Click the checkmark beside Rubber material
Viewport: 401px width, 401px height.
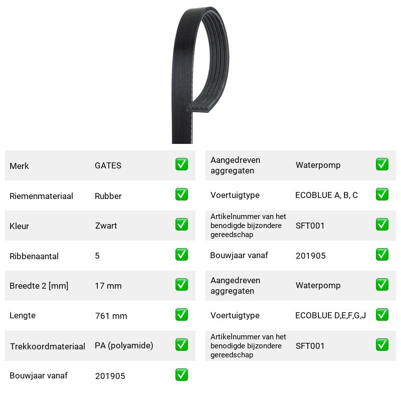(181, 194)
